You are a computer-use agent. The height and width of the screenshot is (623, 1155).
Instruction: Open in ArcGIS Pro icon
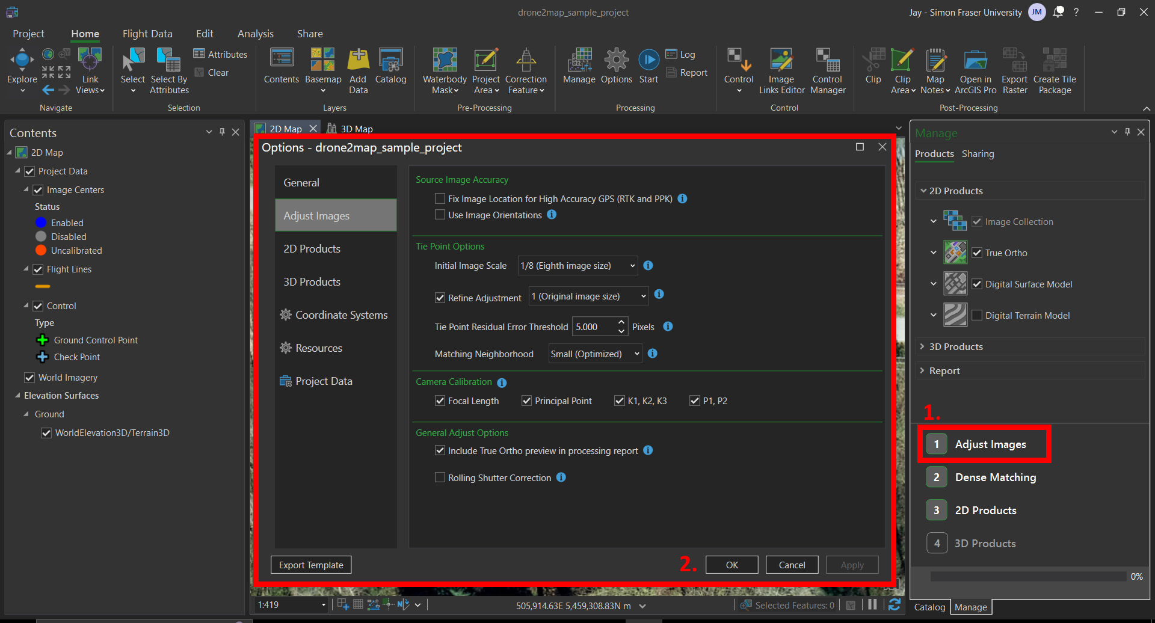tap(975, 61)
